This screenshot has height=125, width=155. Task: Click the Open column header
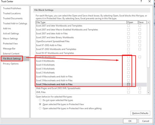pos(132,22)
